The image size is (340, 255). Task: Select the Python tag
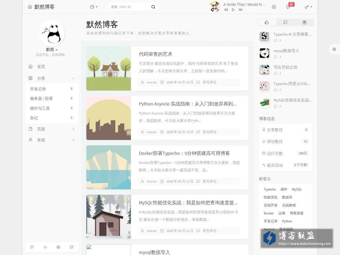pos(287,221)
